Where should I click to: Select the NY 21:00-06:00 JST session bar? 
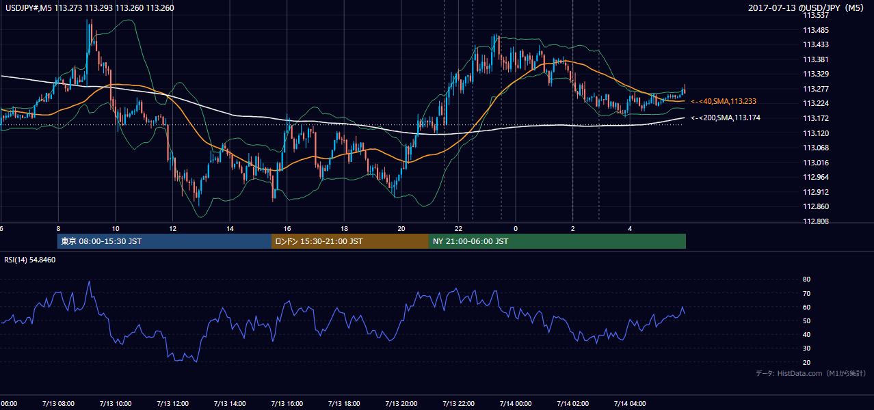(x=557, y=241)
